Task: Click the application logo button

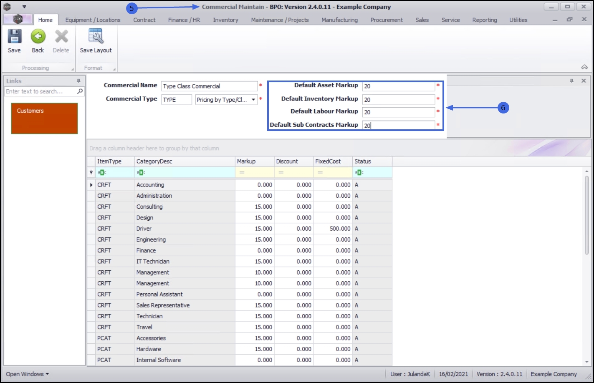Action: point(18,19)
